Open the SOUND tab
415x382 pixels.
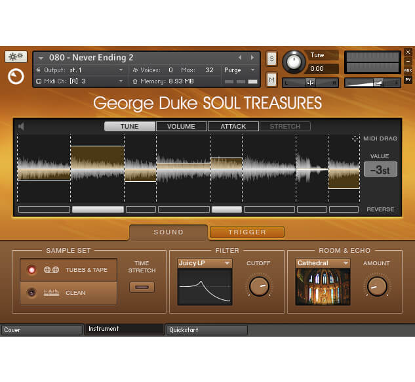tap(168, 232)
